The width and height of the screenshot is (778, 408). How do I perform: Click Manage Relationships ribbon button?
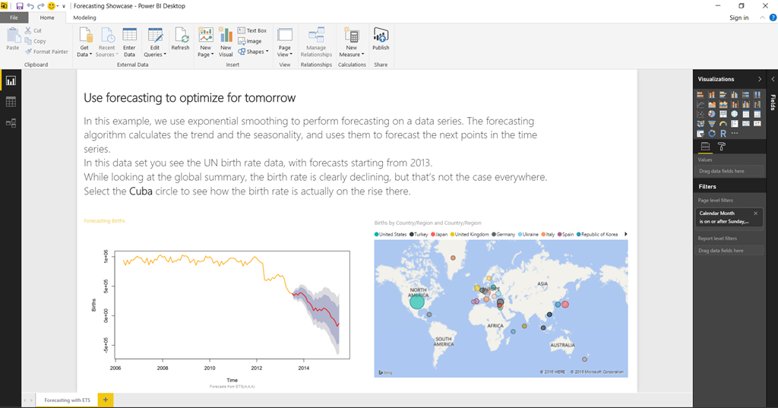316,43
